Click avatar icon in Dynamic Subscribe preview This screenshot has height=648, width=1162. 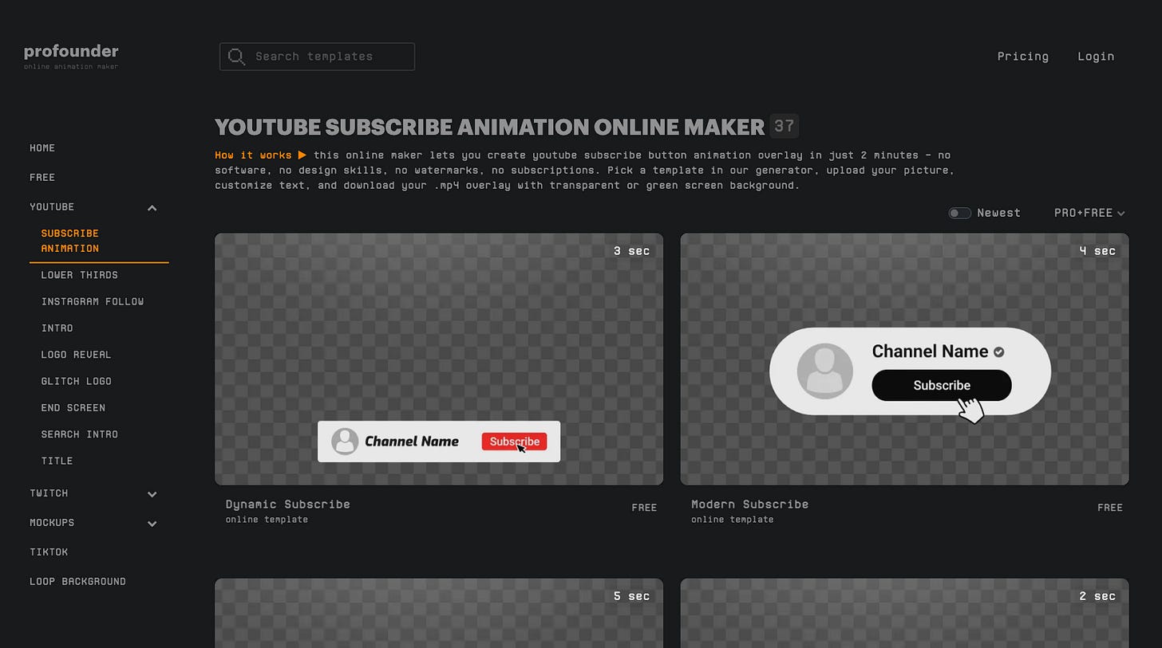[x=345, y=442]
